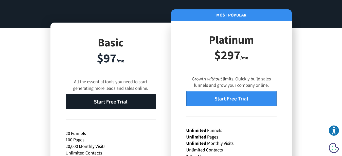Select the Basic plan heading
342x156 pixels.
coord(111,43)
